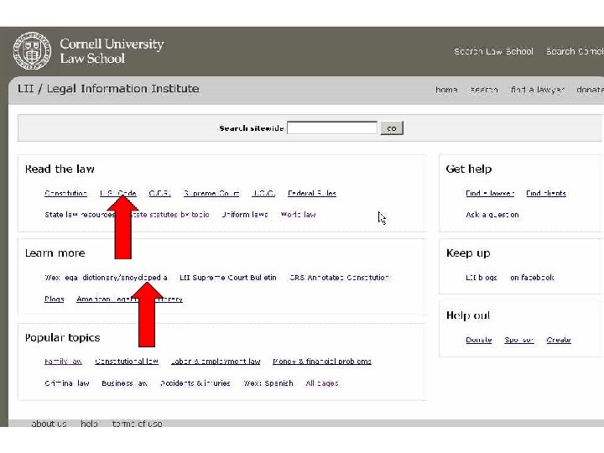Focus the Search sitewide text field
The image size is (604, 453).
(x=332, y=128)
